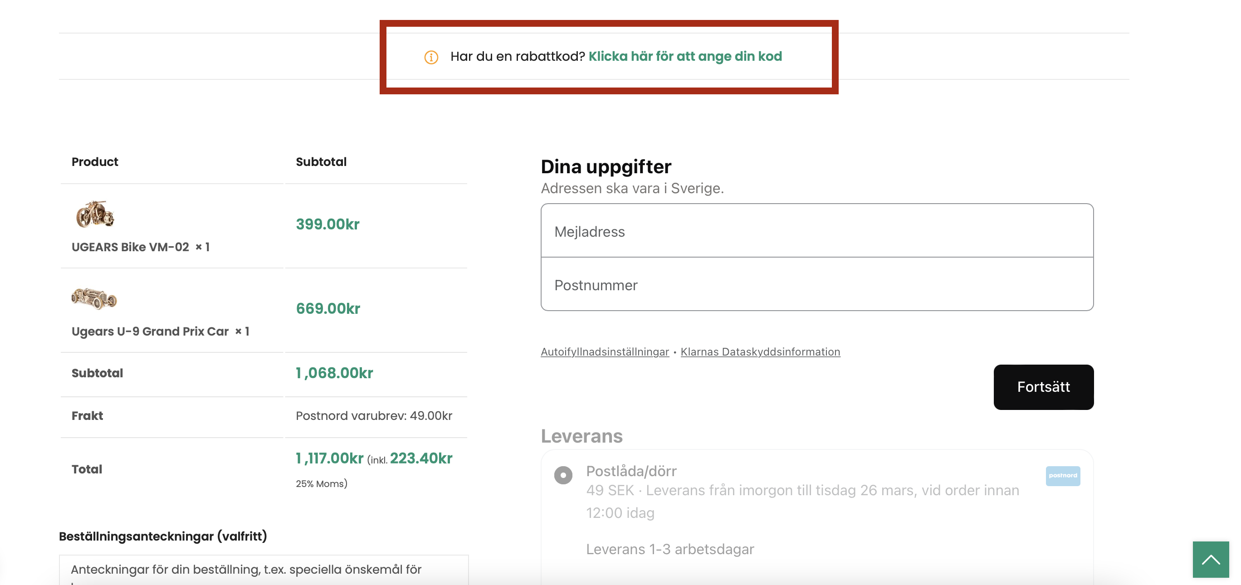
Task: Click the UGEARS Bike VM-02 product name
Action: coord(130,247)
